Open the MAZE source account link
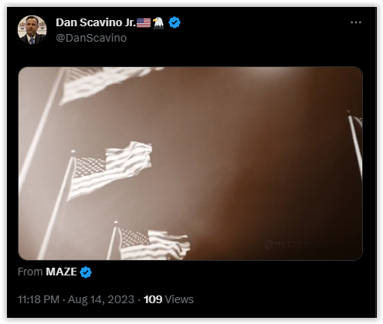Image resolution: width=383 pixels, height=324 pixels. tap(61, 272)
